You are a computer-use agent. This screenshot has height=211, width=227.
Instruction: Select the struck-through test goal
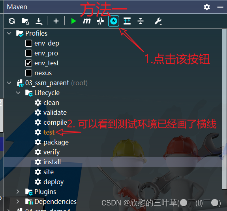point(49,132)
